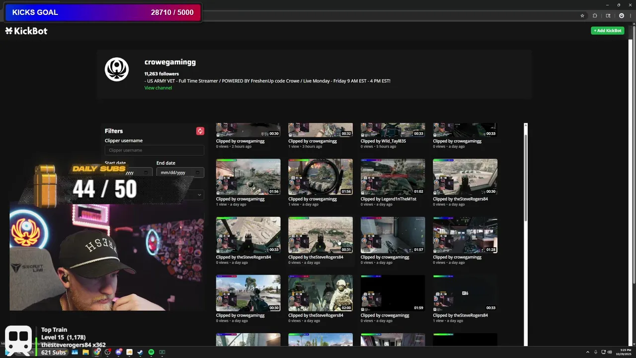Open Spotify from the taskbar

pyautogui.click(x=151, y=352)
